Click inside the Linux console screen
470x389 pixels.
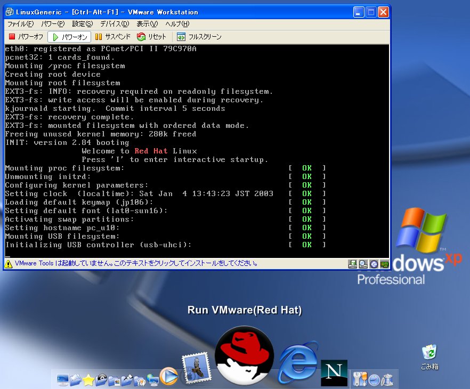[x=197, y=151]
